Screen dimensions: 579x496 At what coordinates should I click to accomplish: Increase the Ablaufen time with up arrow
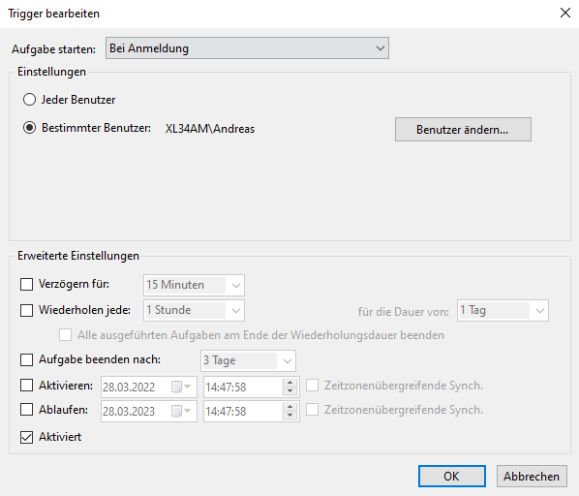(289, 407)
